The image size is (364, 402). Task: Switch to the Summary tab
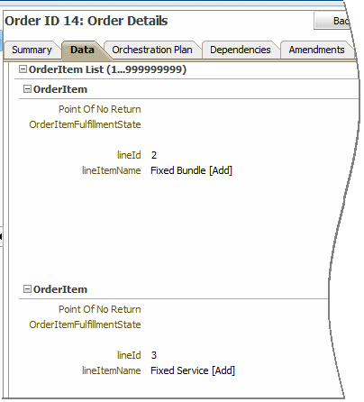32,50
